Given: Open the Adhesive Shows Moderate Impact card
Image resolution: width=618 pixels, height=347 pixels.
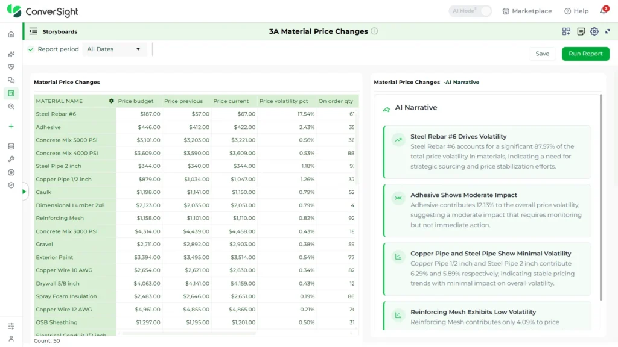Looking at the screenshot, I should (487, 210).
